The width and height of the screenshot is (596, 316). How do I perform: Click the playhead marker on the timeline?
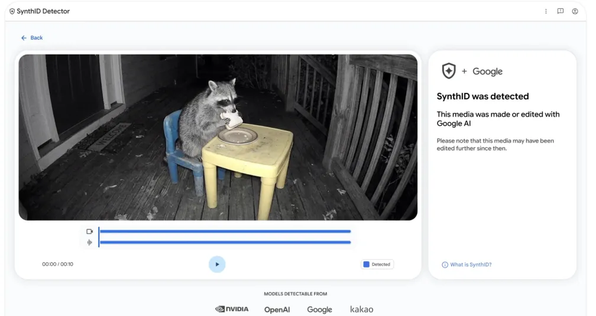click(x=99, y=237)
